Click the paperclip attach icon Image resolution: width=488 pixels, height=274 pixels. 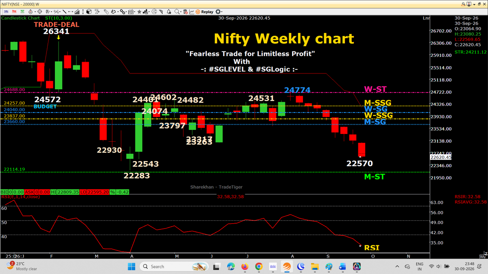pos(106,12)
